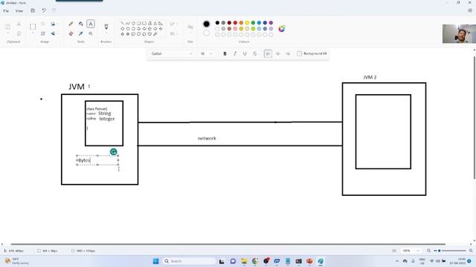Click the taskbar Search box
Screen dimensions: 476x267
click(x=189, y=261)
